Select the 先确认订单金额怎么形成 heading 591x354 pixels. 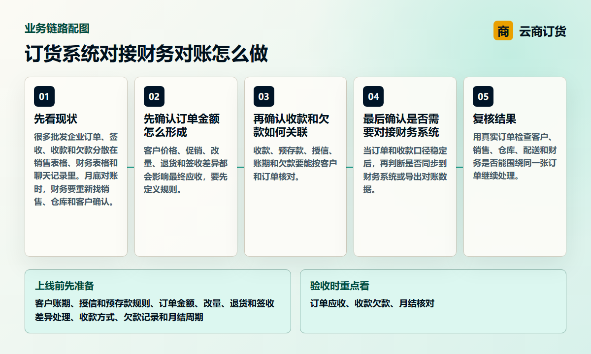[182, 126]
